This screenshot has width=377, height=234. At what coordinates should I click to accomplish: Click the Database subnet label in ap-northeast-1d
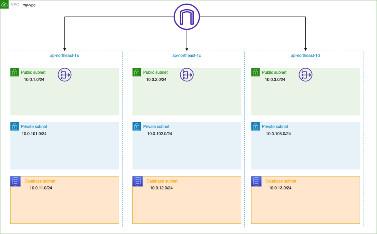281,181
